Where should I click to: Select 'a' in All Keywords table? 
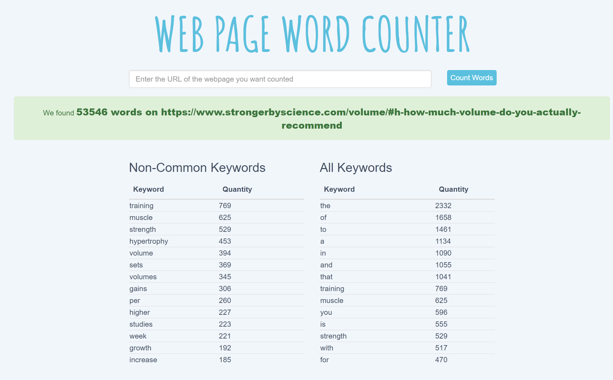point(322,241)
